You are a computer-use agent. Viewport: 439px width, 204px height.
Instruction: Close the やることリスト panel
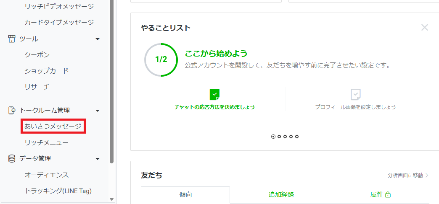[425, 28]
